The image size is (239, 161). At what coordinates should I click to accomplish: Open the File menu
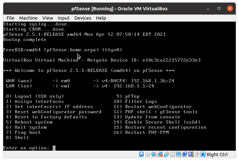click(10, 18)
